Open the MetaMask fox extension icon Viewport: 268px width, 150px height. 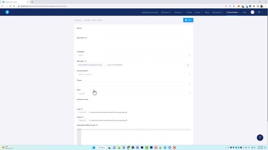click(x=239, y=6)
